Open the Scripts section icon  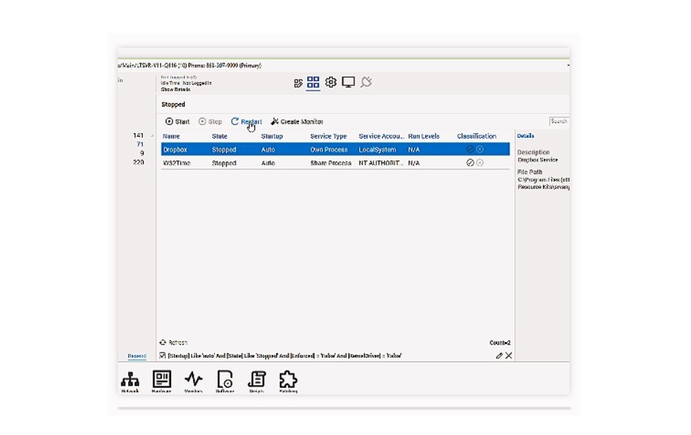click(x=256, y=380)
